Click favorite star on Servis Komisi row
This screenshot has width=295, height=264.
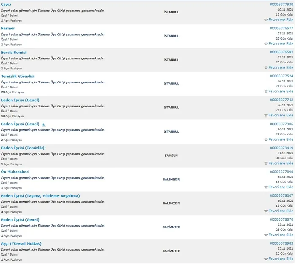[265, 68]
